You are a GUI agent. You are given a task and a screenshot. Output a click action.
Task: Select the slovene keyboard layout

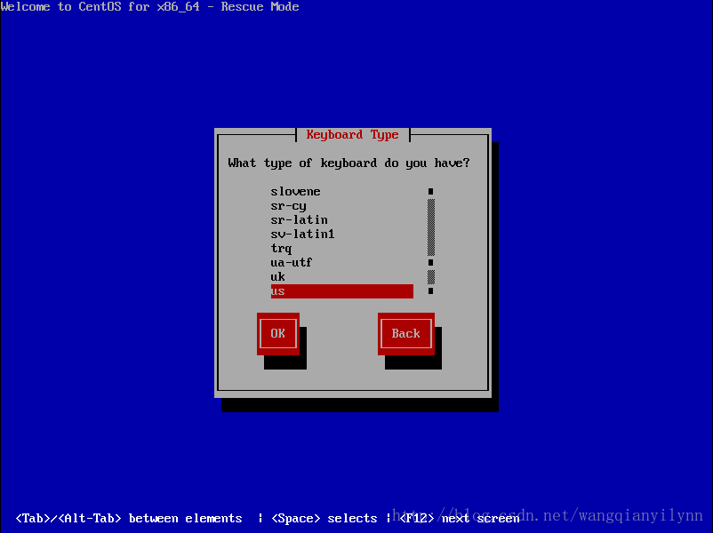pos(342,191)
